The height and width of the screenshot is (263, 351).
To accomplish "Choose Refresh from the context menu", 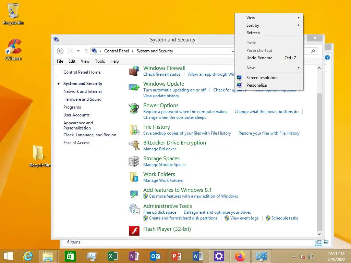I will (x=269, y=33).
